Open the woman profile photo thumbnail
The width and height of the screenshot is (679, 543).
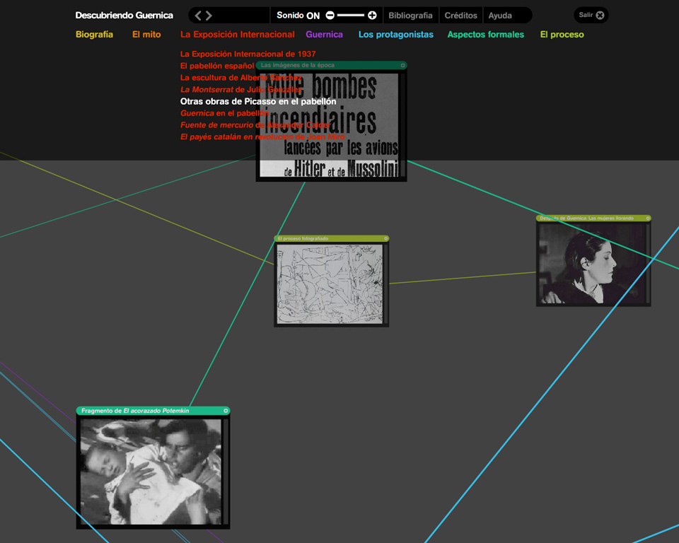(x=593, y=264)
